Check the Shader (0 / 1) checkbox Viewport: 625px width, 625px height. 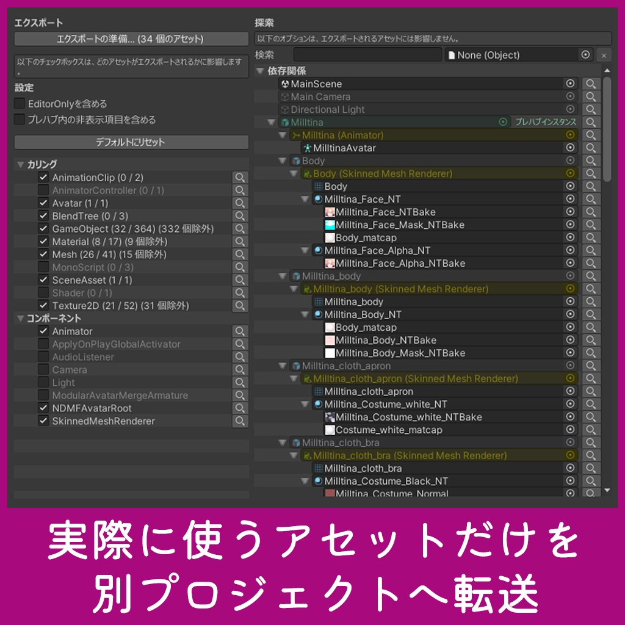tap(43, 292)
